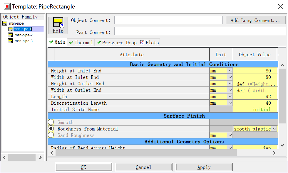This screenshot has width=288, height=173.
Task: Select the Smooth surface finish radio button
Action: [51, 122]
